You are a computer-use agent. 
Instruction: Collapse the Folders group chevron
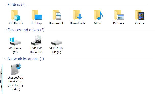click(6, 4)
